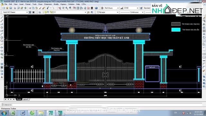Click the next-tab navigation arrow
Image resolution: width=206 pixels, height=116 pixels.
pyautogui.click(x=11, y=99)
